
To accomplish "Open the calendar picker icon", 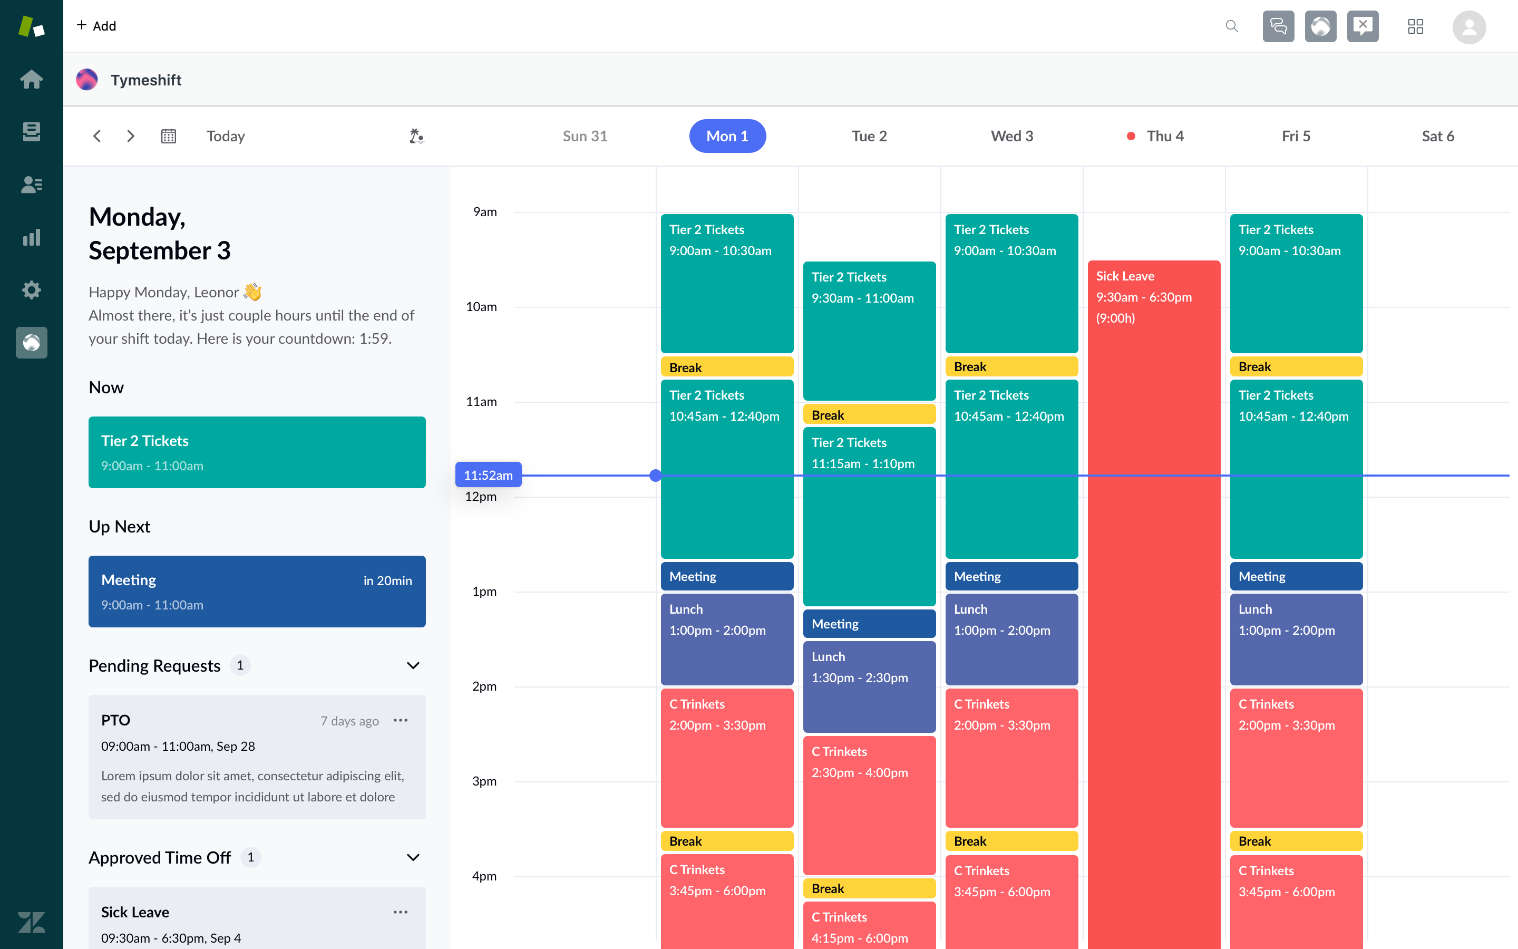I will (x=168, y=135).
